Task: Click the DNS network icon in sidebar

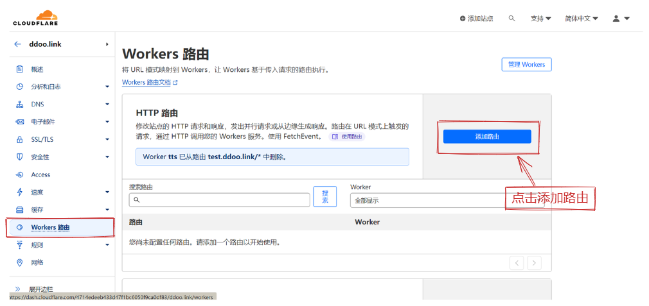Action: (x=19, y=105)
